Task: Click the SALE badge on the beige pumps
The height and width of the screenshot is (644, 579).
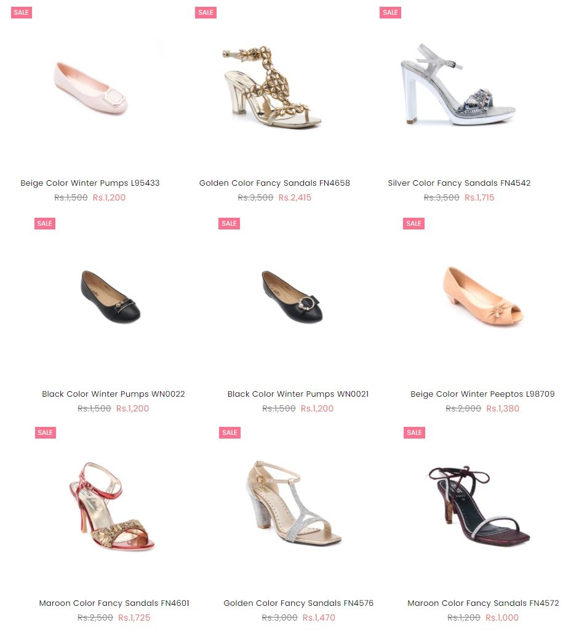Action: [22, 12]
